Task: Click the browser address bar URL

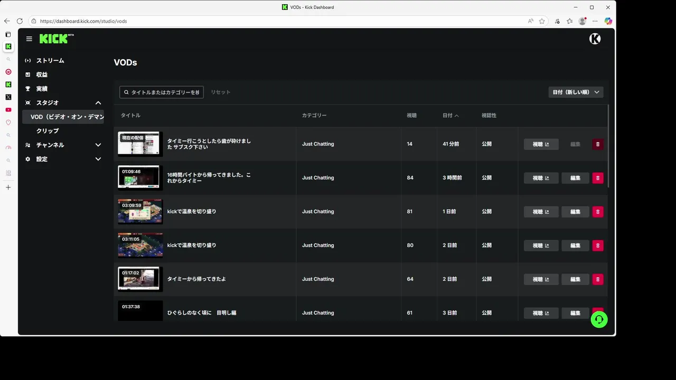Action: point(83,21)
